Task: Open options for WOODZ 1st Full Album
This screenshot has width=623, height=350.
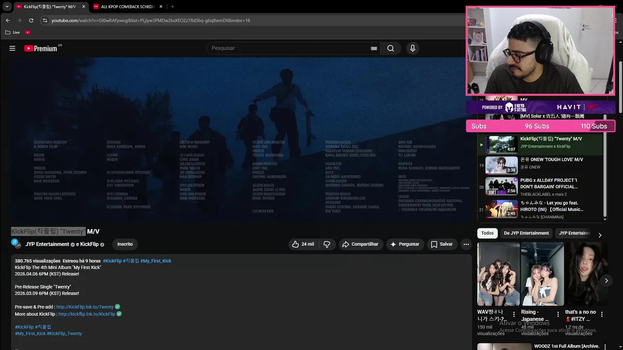Action: click(605, 347)
